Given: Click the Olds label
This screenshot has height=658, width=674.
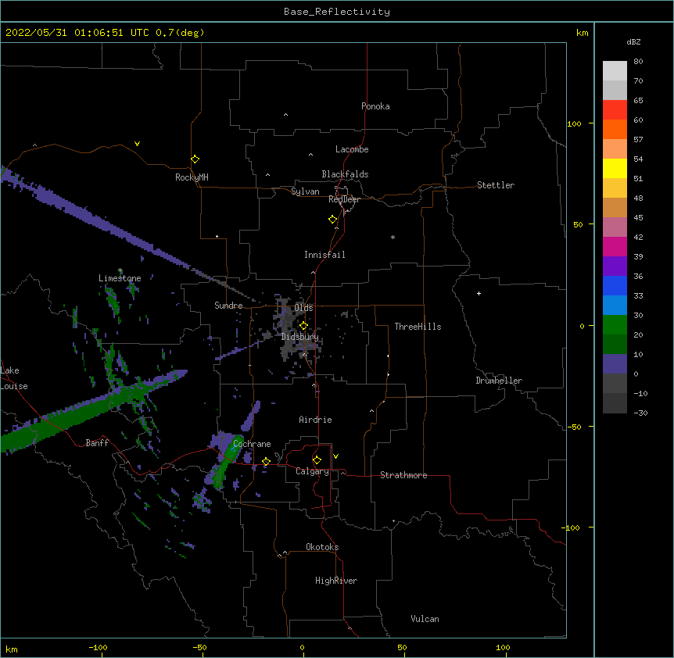Looking at the screenshot, I should (x=303, y=308).
